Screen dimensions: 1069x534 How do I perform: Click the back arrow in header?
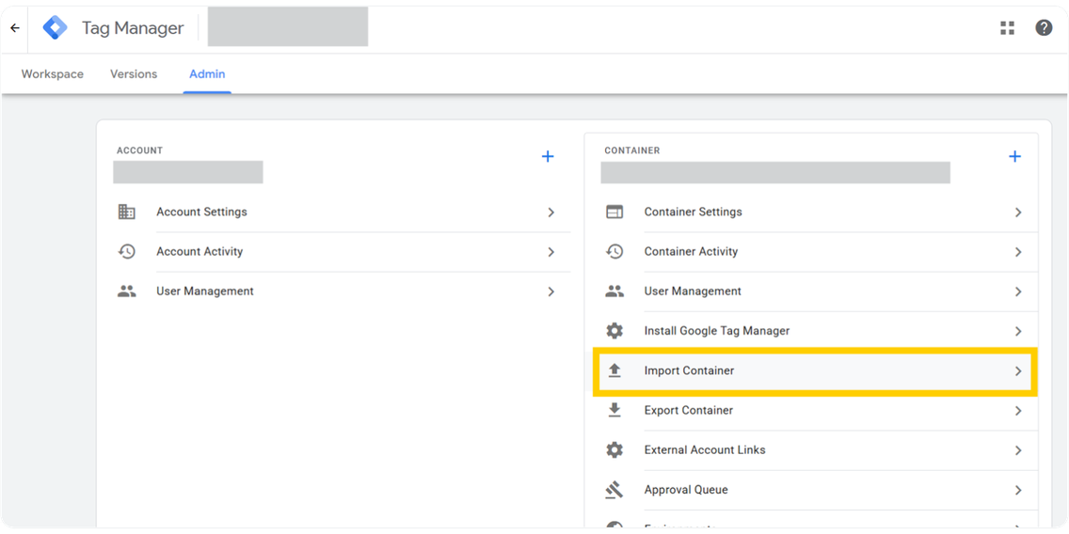tap(15, 28)
